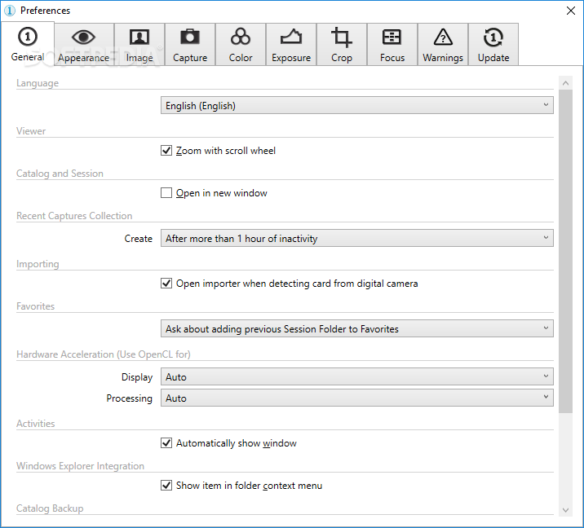Switch to the General tab
Image resolution: width=584 pixels, height=528 pixels.
pos(28,43)
